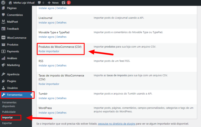Go to Marketing menu

coord(13,65)
